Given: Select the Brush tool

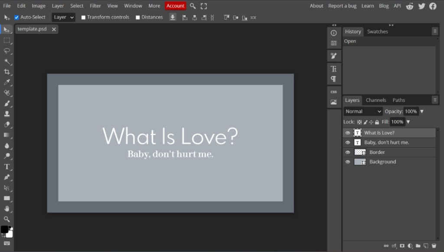Looking at the screenshot, I should pyautogui.click(x=7, y=103).
